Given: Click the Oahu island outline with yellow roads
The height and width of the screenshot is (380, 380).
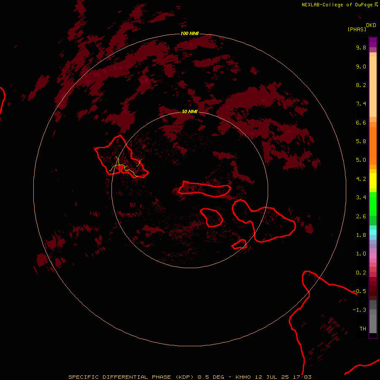Looking at the screenshot, I should 121,157.
